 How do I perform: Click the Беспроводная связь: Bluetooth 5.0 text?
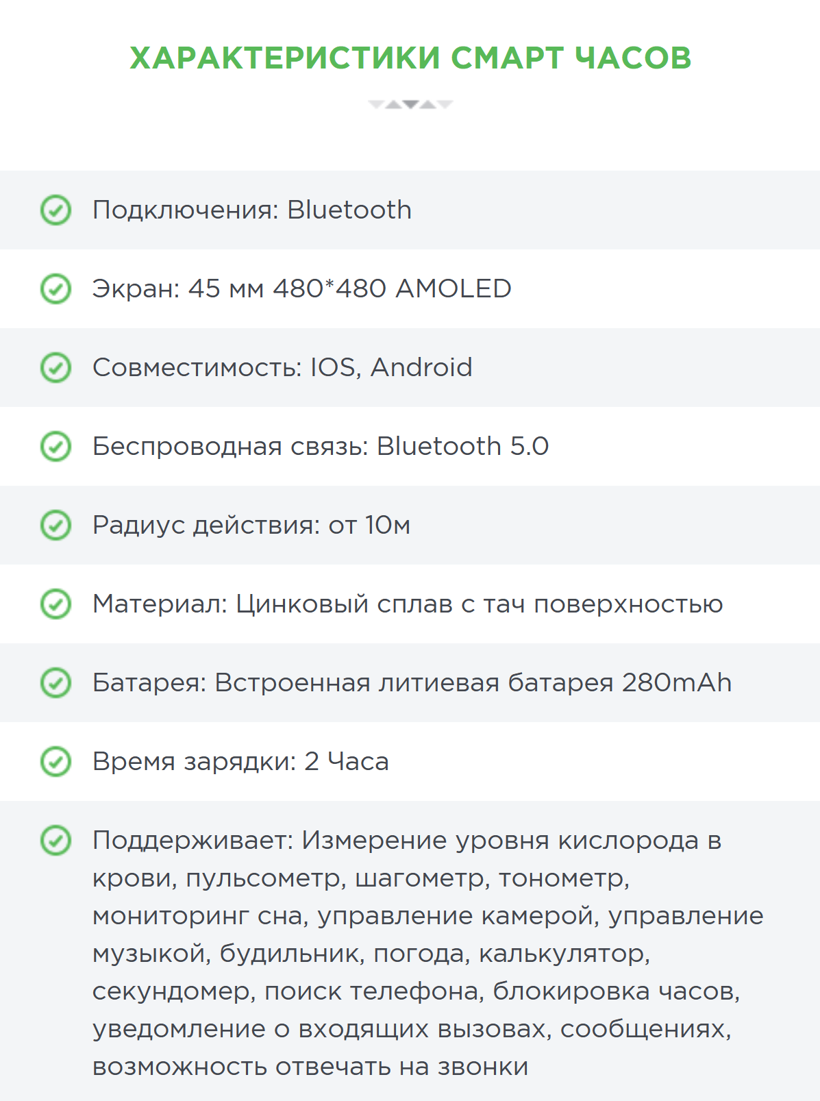click(x=321, y=446)
